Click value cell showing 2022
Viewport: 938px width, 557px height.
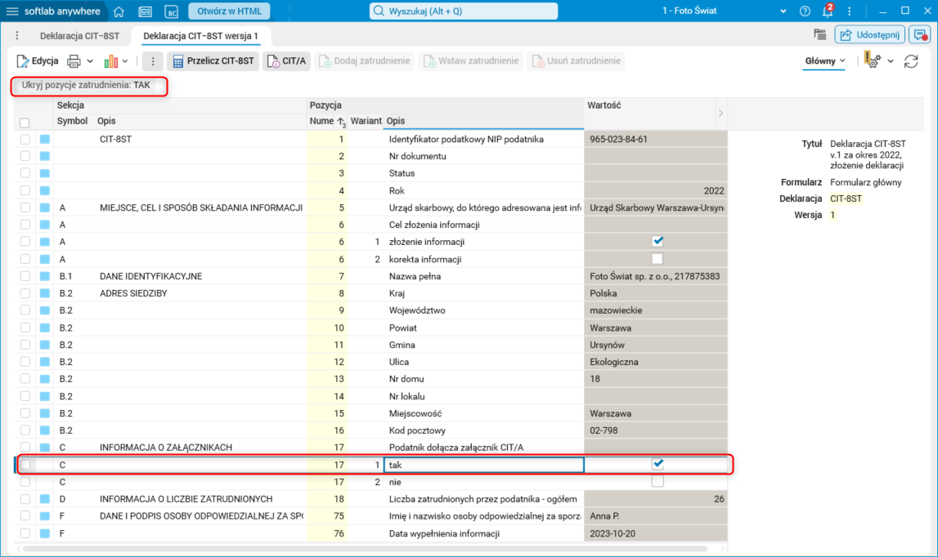point(656,190)
